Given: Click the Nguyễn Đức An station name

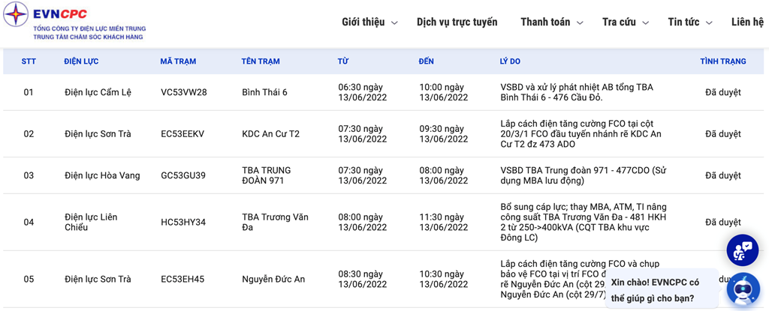Looking at the screenshot, I should click(x=273, y=280).
